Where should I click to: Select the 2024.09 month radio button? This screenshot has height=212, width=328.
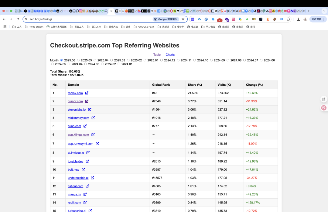click(x=211, y=60)
